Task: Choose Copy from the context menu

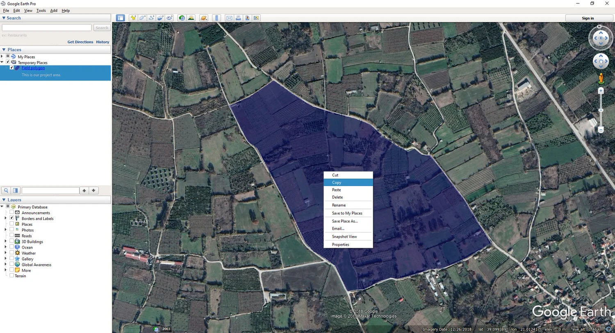Action: pos(348,182)
